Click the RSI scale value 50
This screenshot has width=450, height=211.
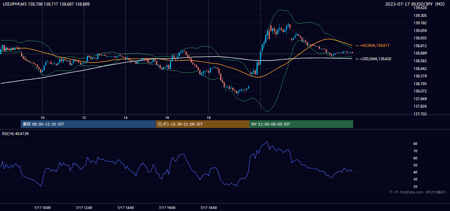point(415,165)
